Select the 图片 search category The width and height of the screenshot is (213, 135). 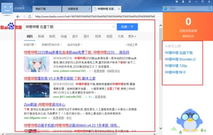pos(87,36)
